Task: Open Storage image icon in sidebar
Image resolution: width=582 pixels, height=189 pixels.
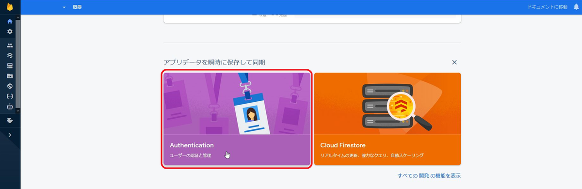Action: coord(10,76)
